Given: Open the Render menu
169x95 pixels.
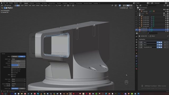Looking at the screenshot, I should pyautogui.click(x=11, y=3).
